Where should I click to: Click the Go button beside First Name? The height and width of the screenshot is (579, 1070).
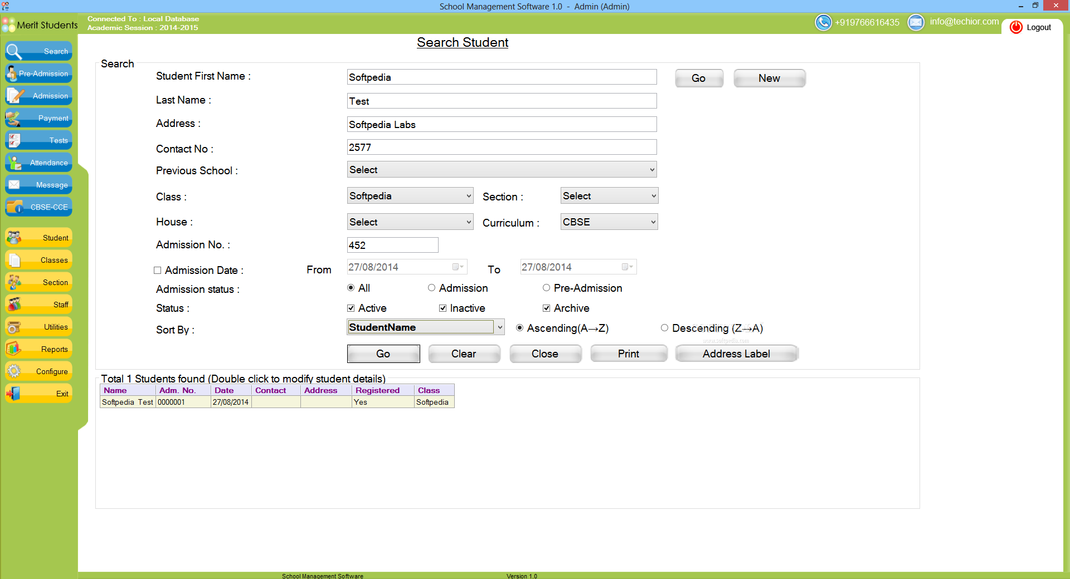click(699, 78)
